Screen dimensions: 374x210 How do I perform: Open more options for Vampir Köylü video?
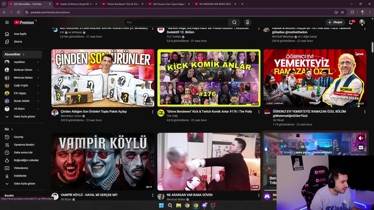tap(153, 195)
